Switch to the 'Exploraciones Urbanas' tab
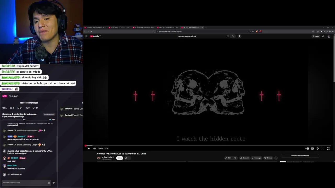The height and width of the screenshot is (188, 335). pos(144,27)
